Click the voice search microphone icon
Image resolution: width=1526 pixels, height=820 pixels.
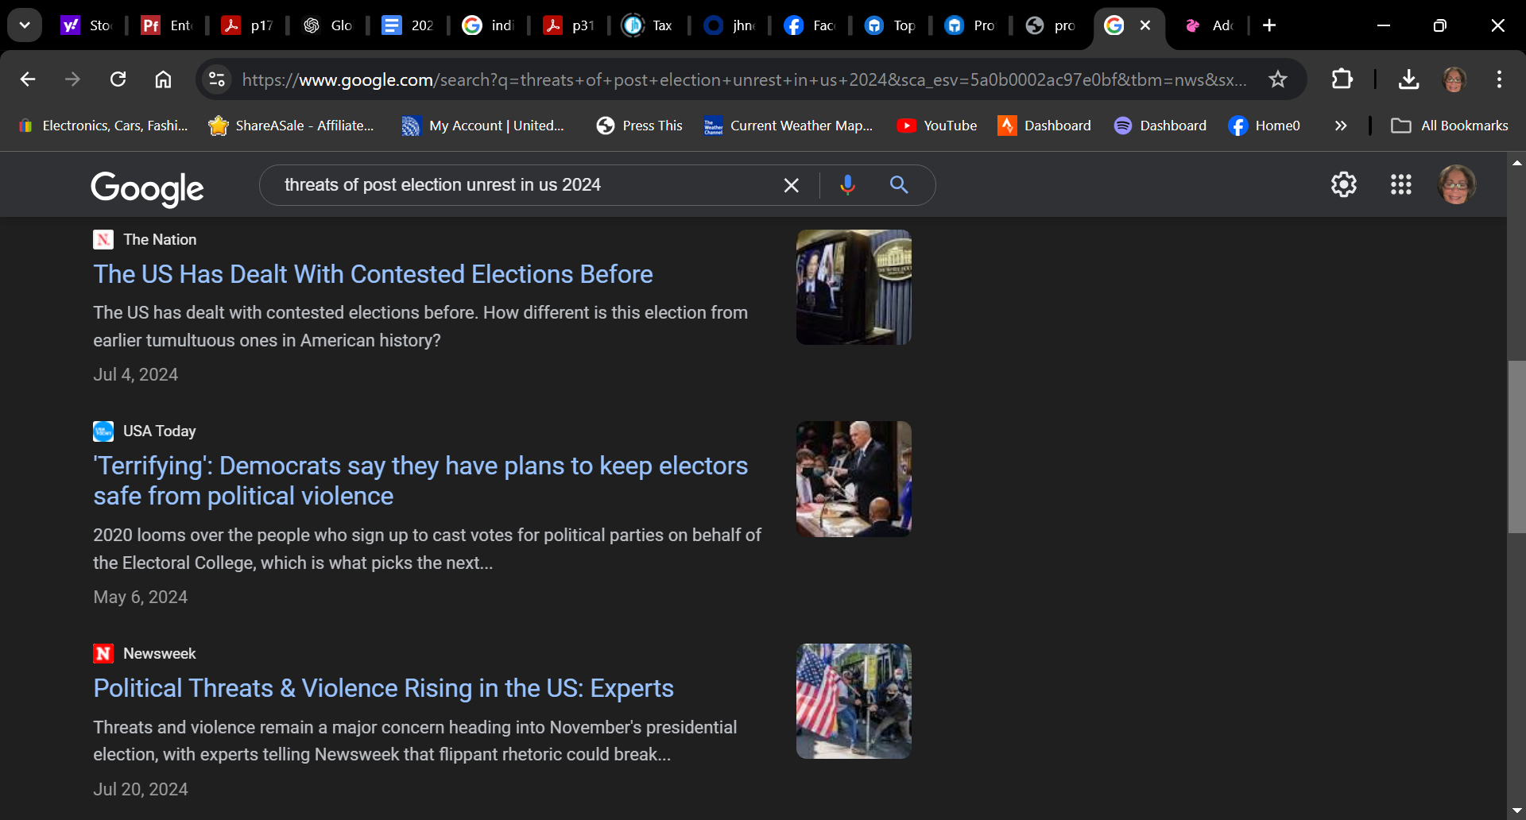point(847,185)
